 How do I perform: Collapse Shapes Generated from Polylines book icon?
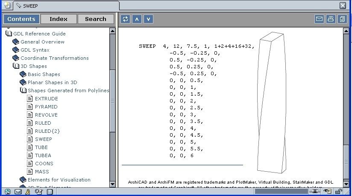(x=23, y=90)
